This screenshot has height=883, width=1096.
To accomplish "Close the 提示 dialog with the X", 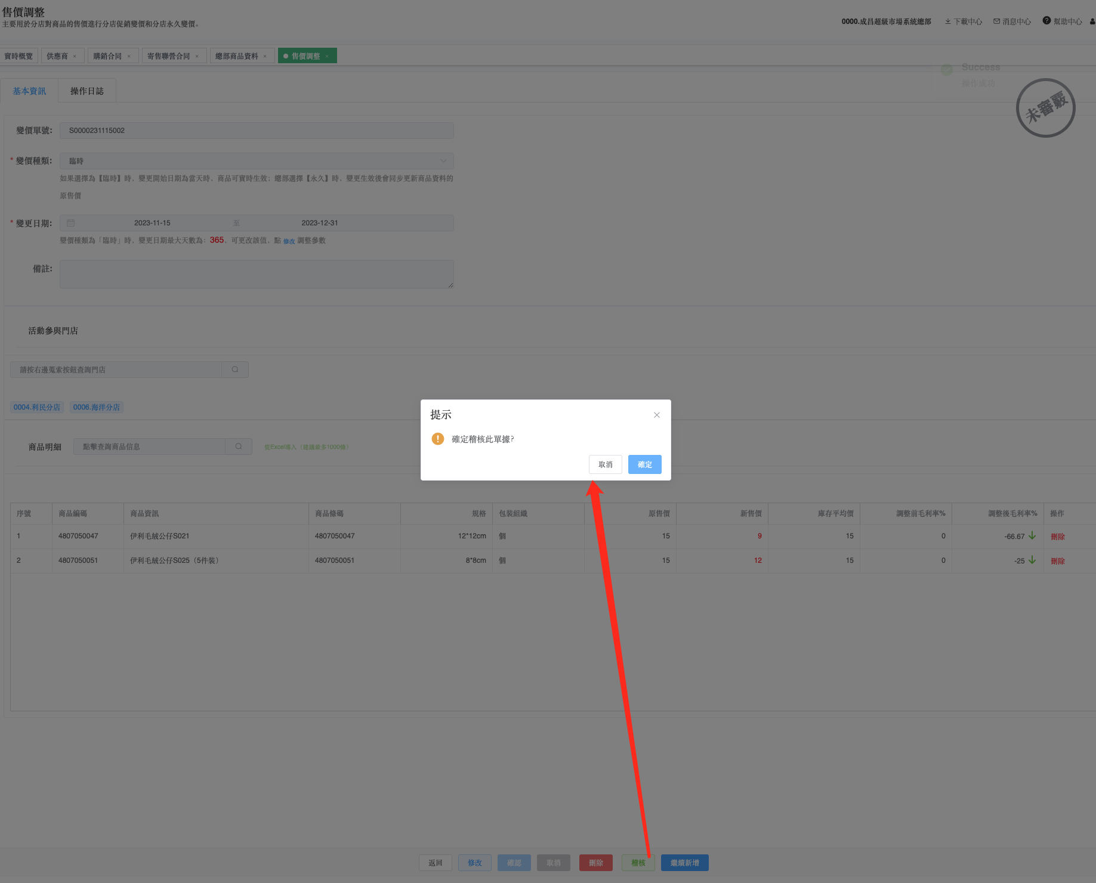I will point(656,415).
